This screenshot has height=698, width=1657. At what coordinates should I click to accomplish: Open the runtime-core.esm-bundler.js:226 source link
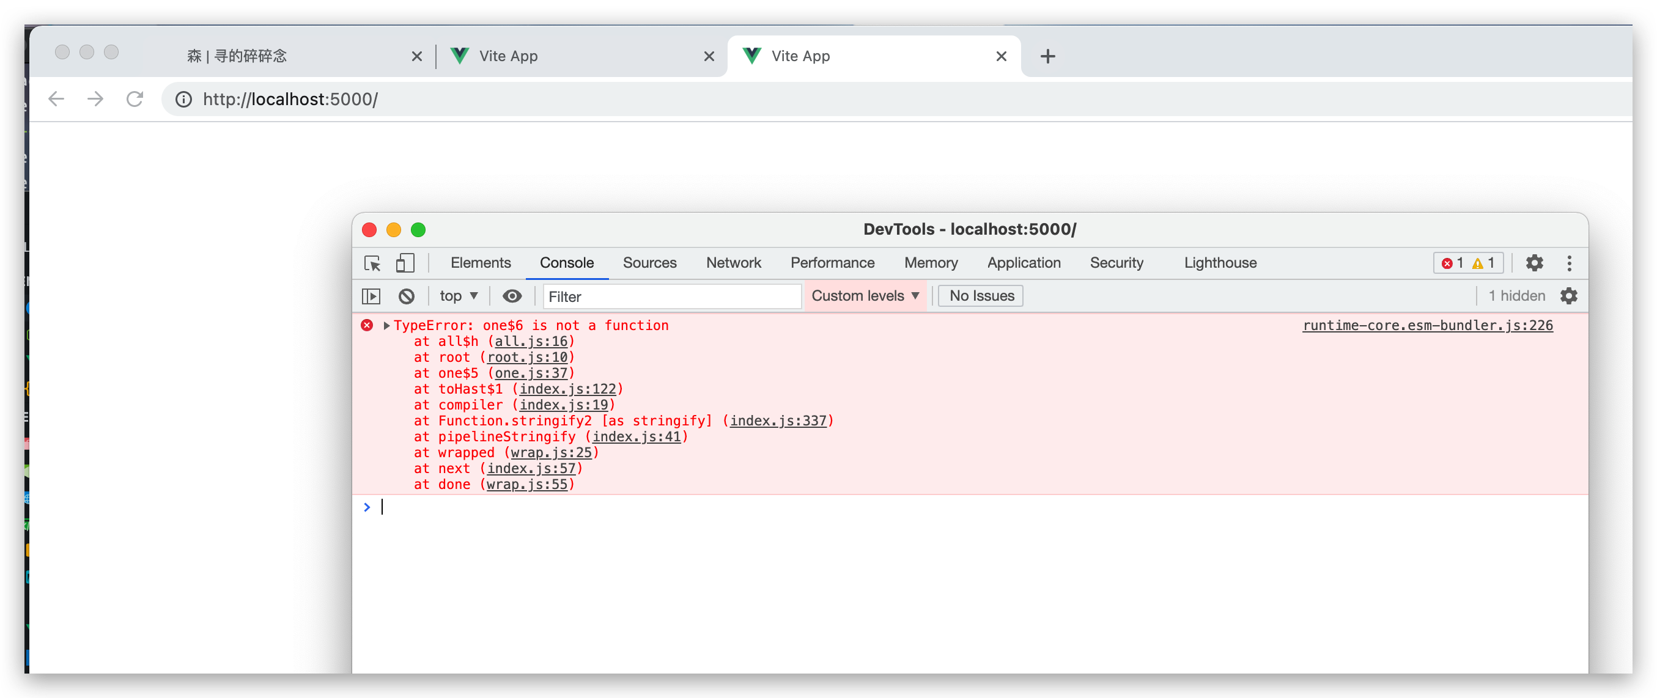coord(1427,326)
